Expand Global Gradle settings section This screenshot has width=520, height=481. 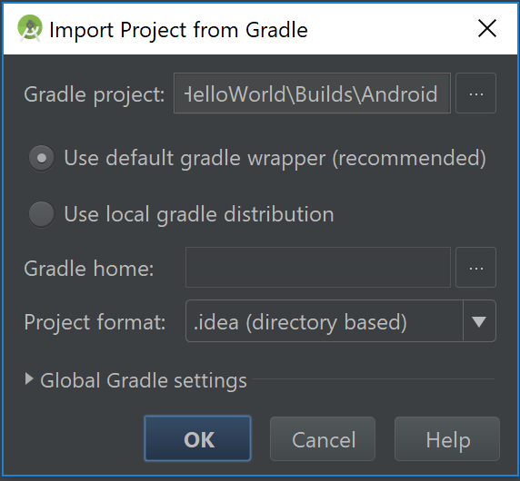tap(29, 379)
